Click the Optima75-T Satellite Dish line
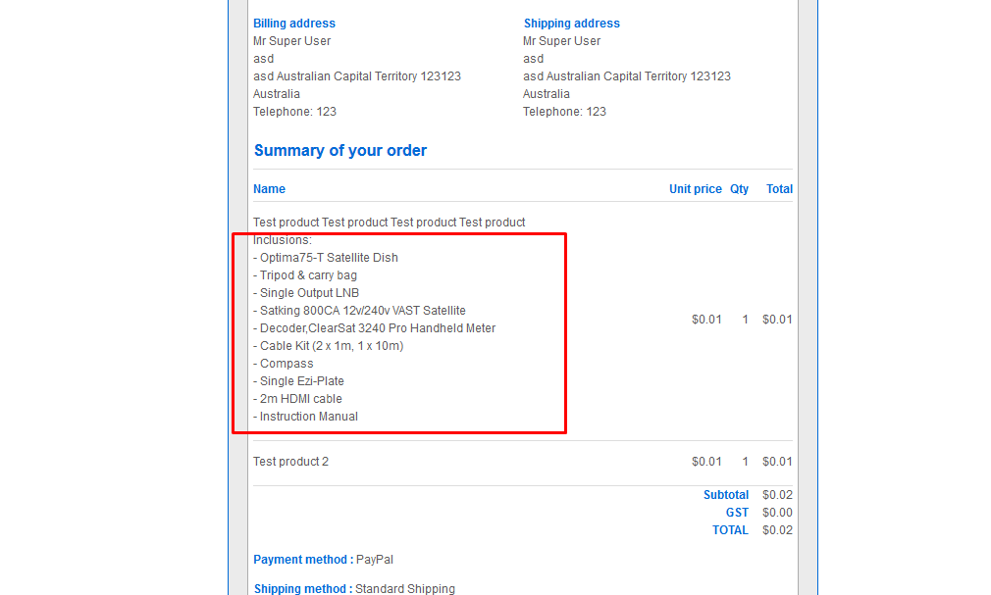Image resolution: width=991 pixels, height=595 pixels. [329, 258]
